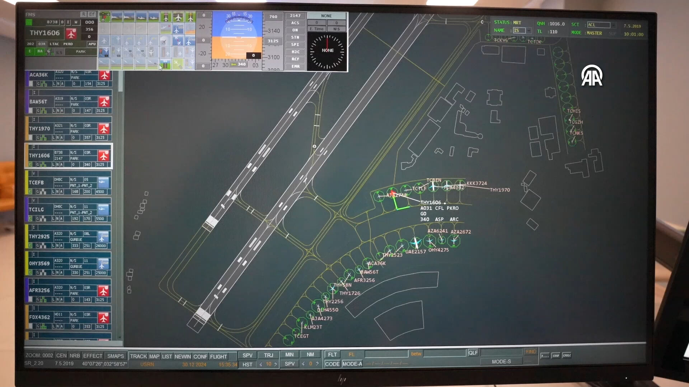Toggle the APU button in FMS panel
689x387 pixels.
(92, 44)
